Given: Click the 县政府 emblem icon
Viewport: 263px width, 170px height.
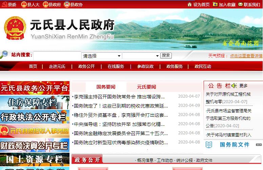Looking at the screenshot, I should point(45,4).
